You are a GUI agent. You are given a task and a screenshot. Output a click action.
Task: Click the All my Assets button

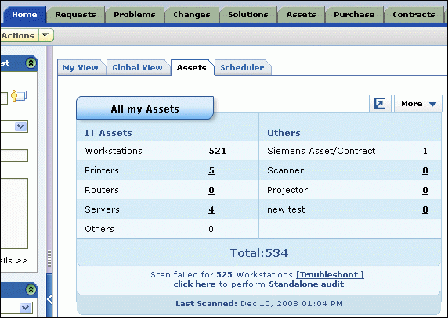(x=145, y=109)
